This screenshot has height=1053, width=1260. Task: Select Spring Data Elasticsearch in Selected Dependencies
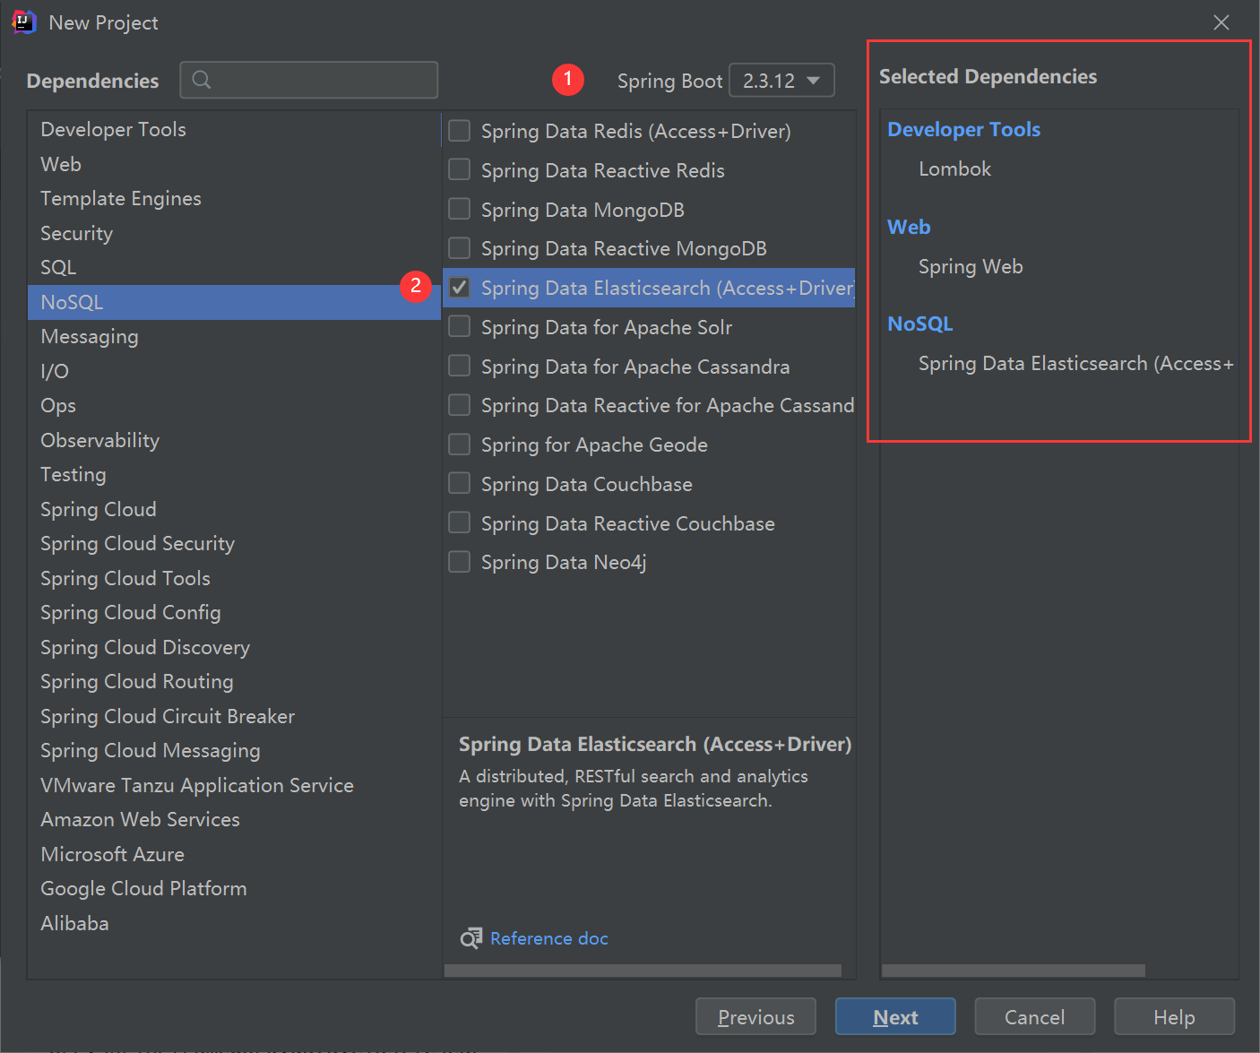point(1076,363)
